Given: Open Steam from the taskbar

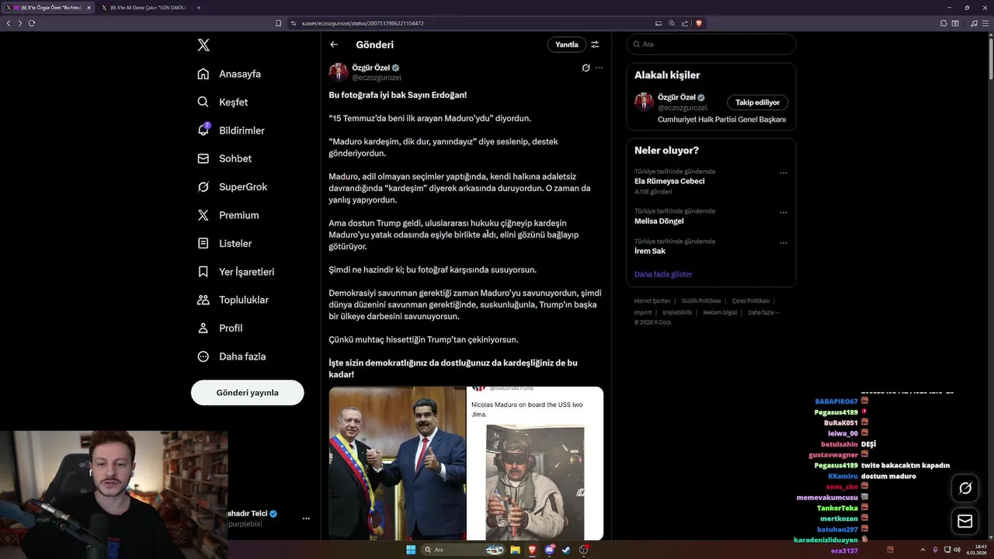Looking at the screenshot, I should click(566, 550).
